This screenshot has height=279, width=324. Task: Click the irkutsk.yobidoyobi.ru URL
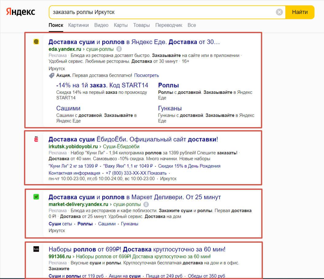73,147
